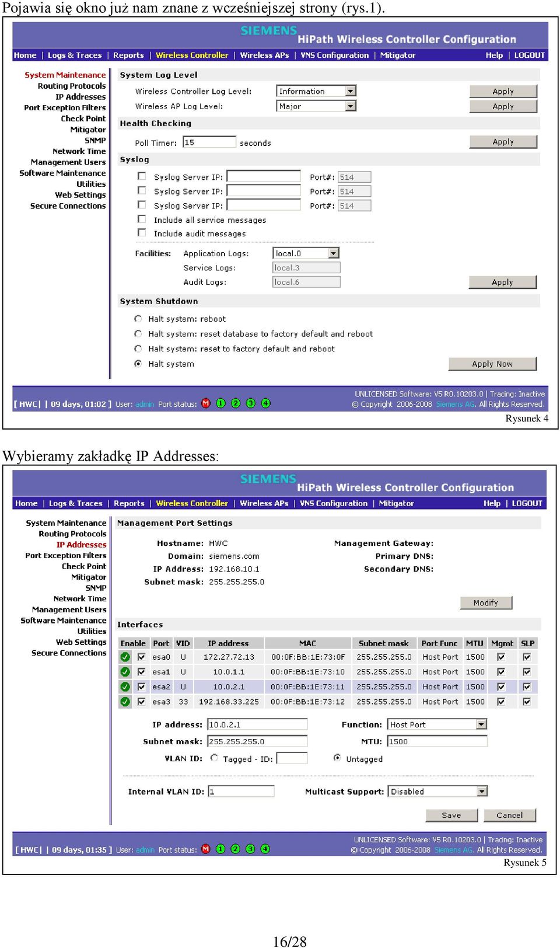This screenshot has height=948, width=560.
Task: Open Routing Protocols in upper sidebar
Action: (x=72, y=86)
